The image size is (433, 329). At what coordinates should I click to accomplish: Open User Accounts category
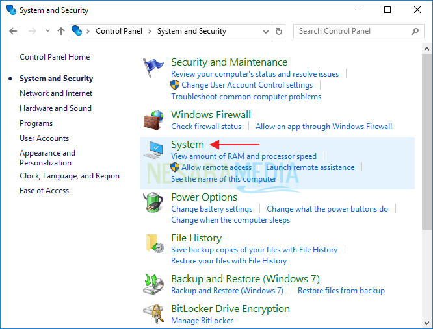44,138
